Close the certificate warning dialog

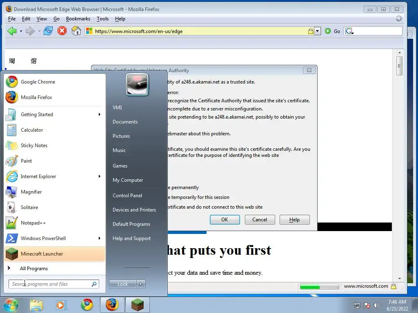[x=309, y=71]
